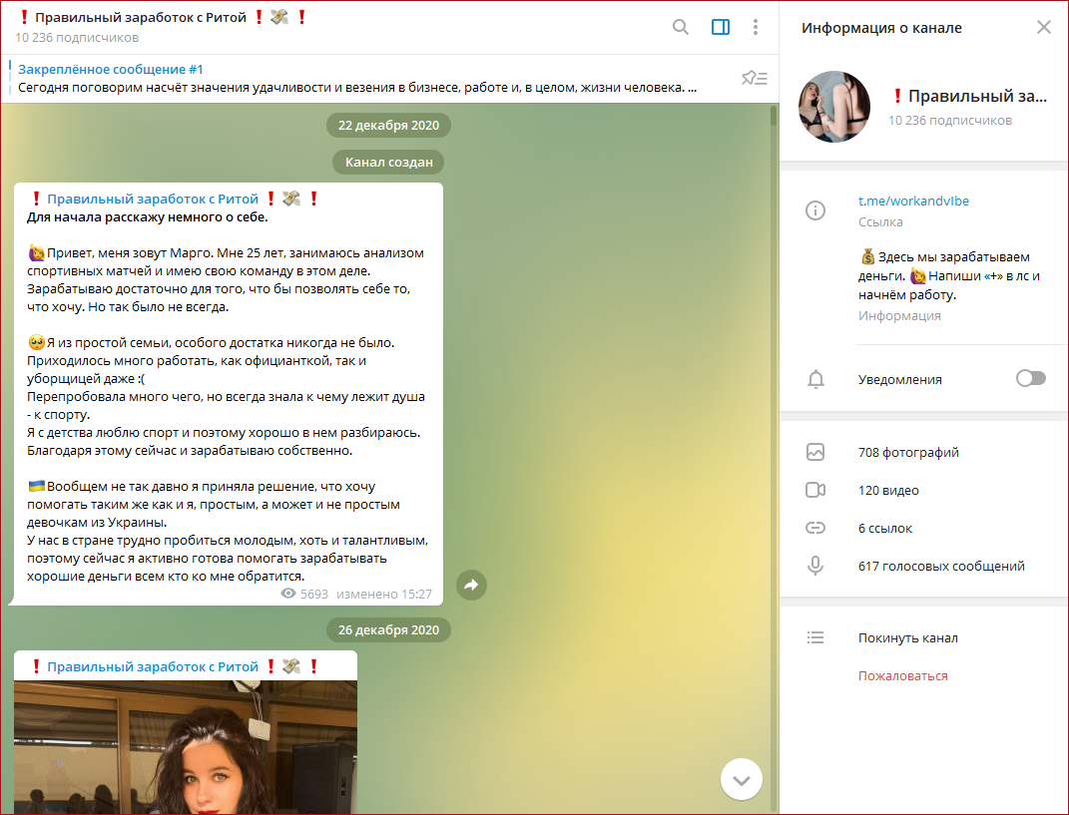Click Покинуть канал to leave the channel
The height and width of the screenshot is (815, 1069).
click(x=903, y=637)
